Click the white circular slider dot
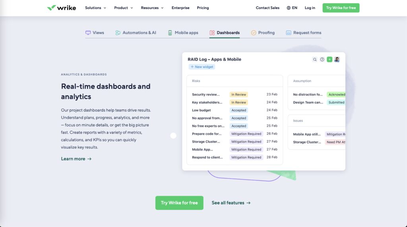The height and width of the screenshot is (227, 407). [173, 135]
